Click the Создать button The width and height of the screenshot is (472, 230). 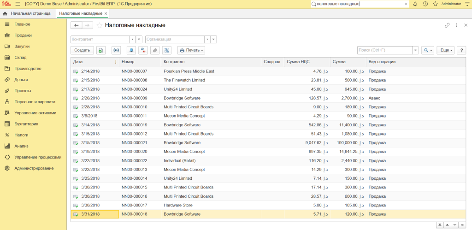[82, 50]
